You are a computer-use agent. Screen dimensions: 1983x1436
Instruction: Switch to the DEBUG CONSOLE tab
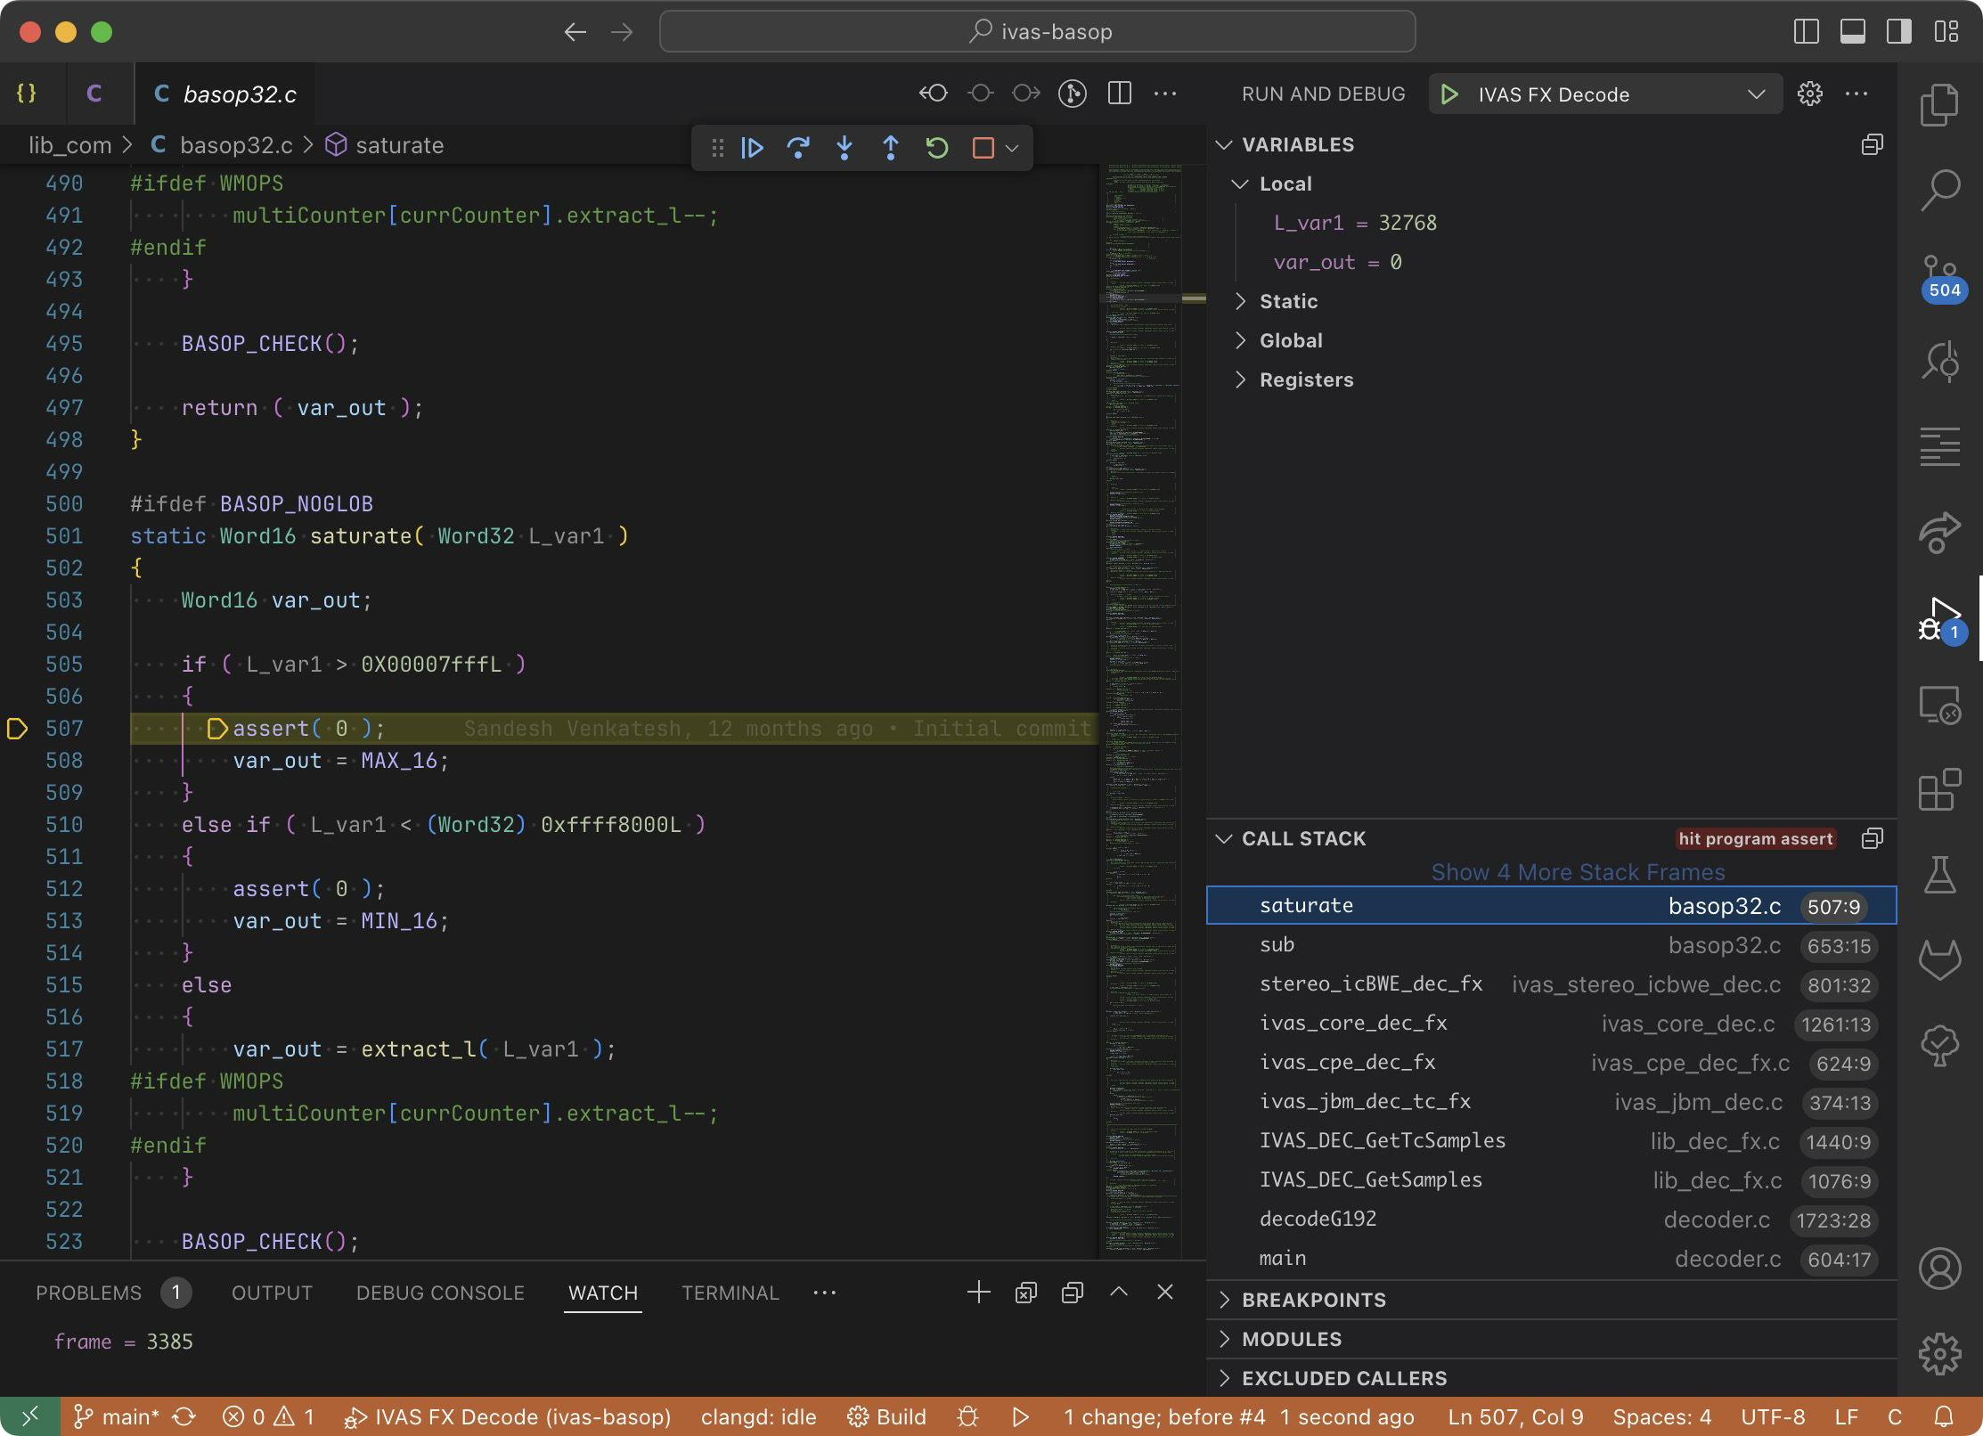point(440,1293)
